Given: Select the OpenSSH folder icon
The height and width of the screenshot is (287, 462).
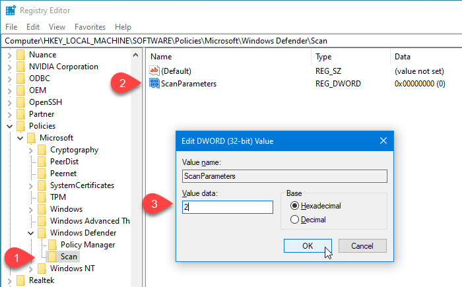Looking at the screenshot, I should (20, 102).
